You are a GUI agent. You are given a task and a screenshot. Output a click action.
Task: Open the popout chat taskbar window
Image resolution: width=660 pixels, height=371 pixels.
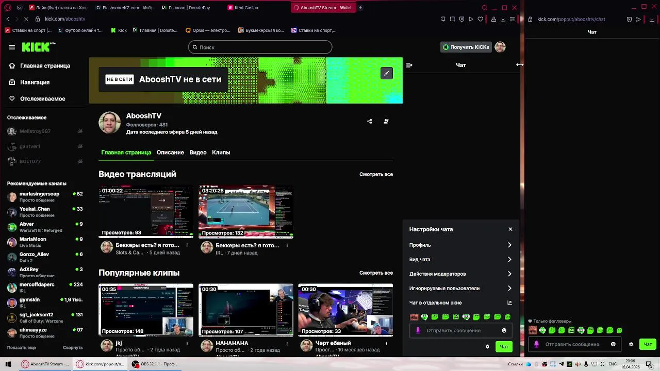(101, 364)
